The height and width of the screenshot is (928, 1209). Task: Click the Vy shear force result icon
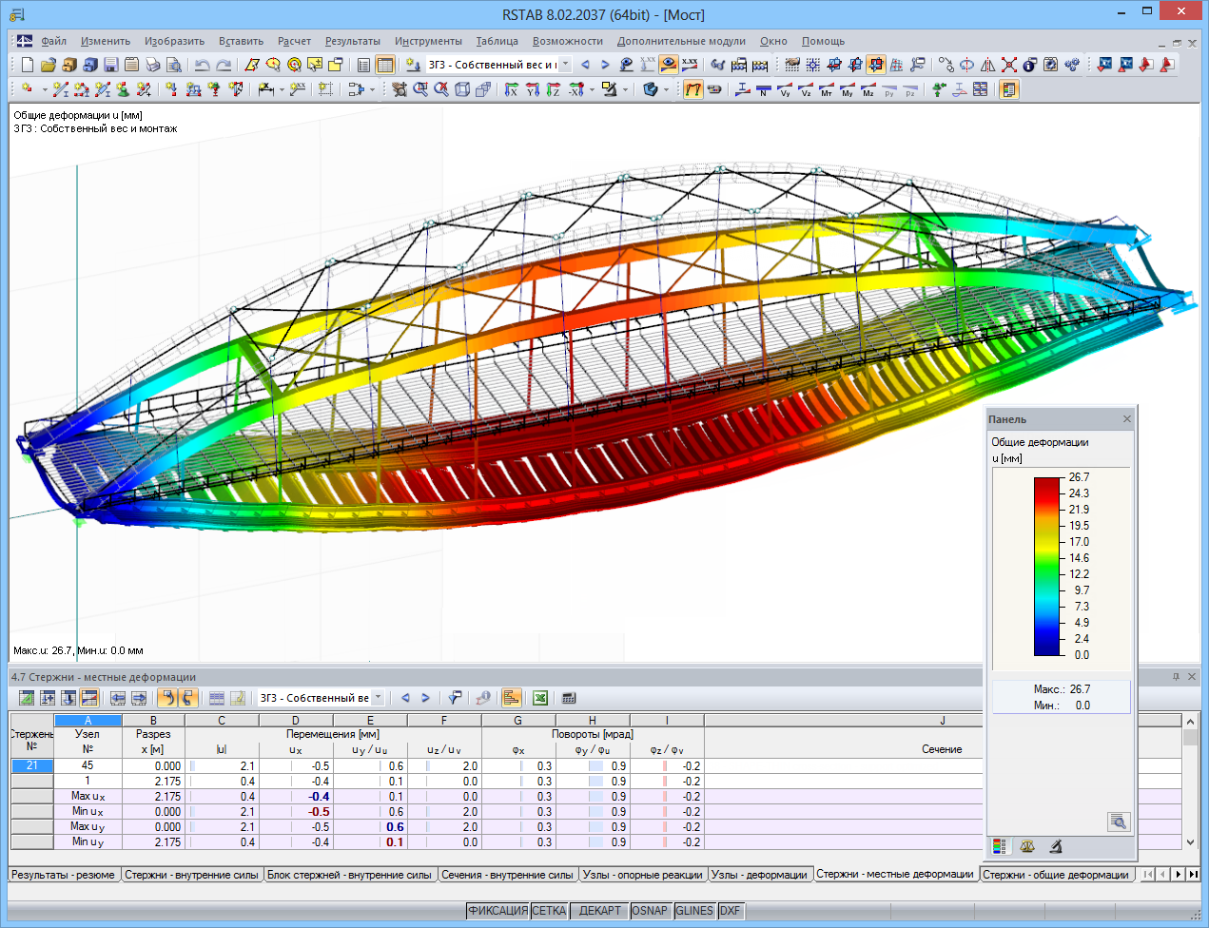(785, 89)
